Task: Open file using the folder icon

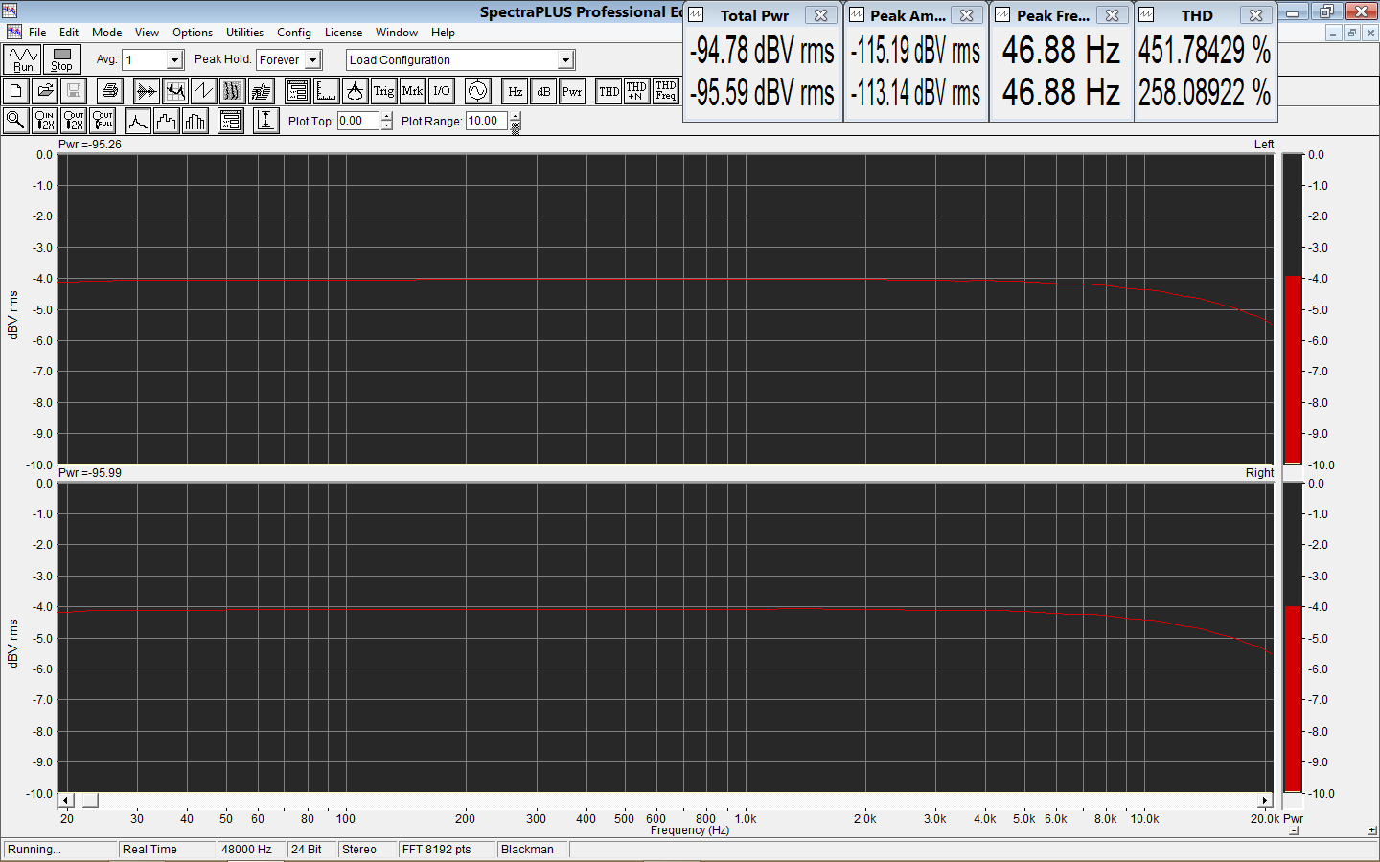Action: pyautogui.click(x=45, y=91)
